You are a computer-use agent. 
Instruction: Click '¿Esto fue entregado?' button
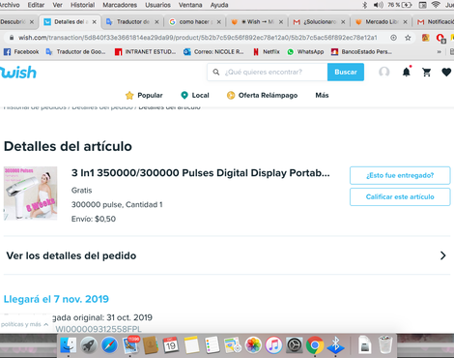pos(400,175)
